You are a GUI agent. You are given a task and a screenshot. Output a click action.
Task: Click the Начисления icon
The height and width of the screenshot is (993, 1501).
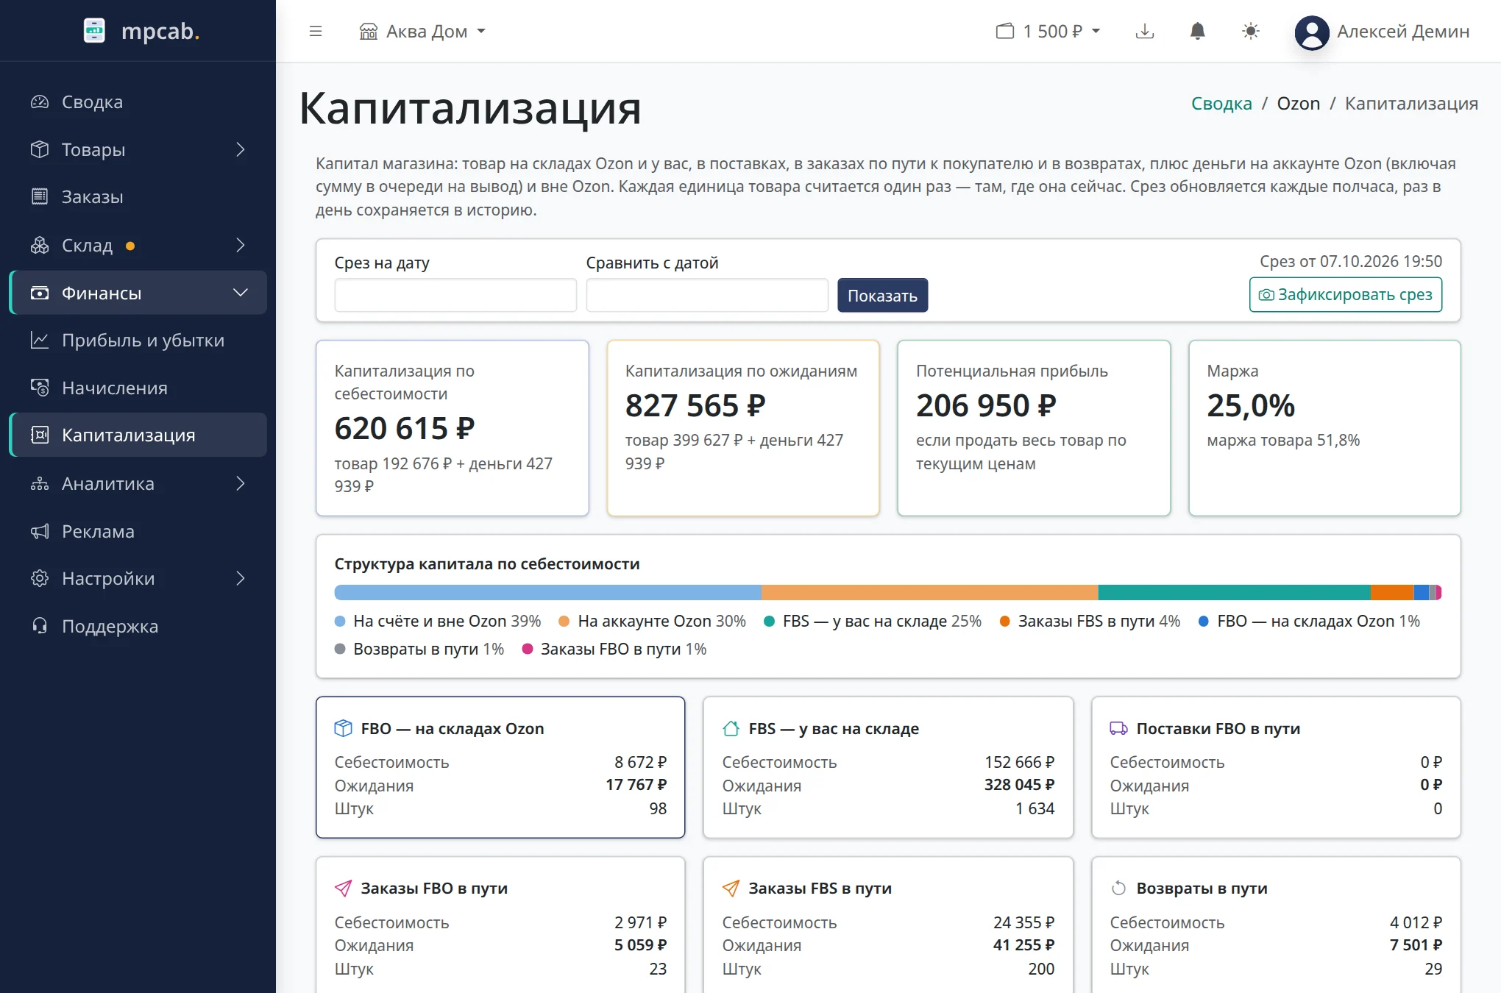coord(40,388)
